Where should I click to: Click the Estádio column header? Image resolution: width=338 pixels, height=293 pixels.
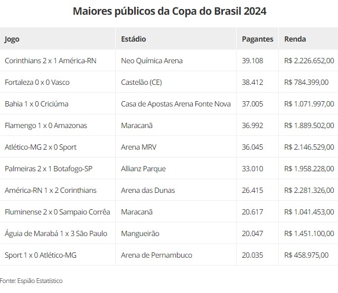134,39
